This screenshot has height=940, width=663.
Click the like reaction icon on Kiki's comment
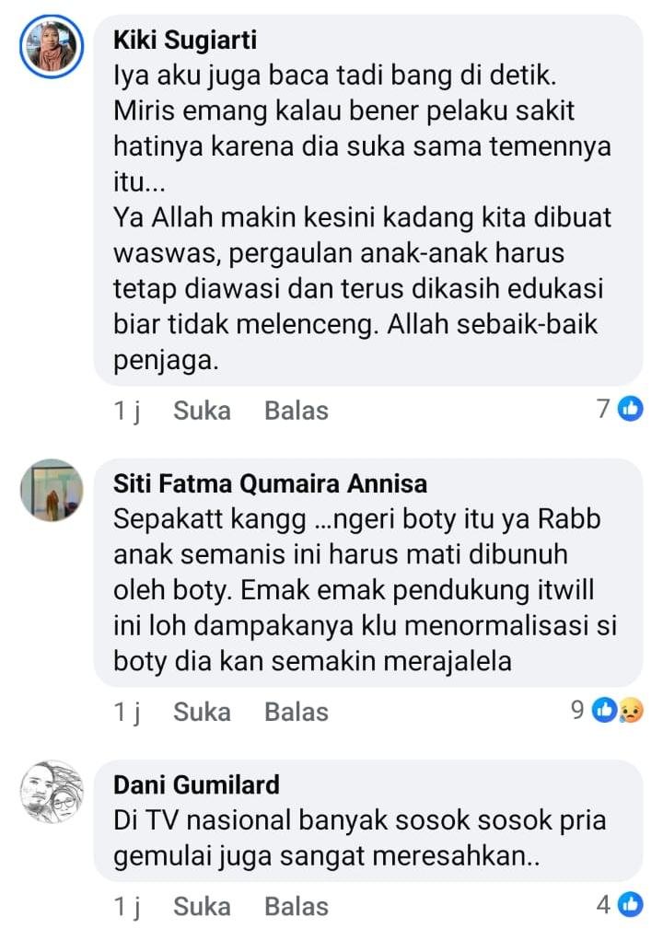[630, 409]
